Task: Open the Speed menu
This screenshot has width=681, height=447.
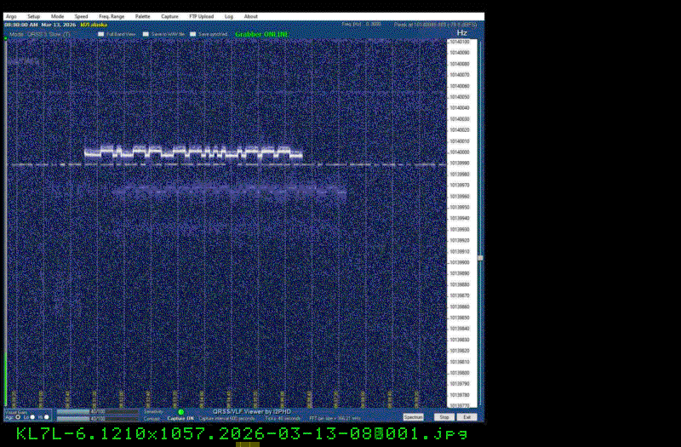Action: [81, 16]
